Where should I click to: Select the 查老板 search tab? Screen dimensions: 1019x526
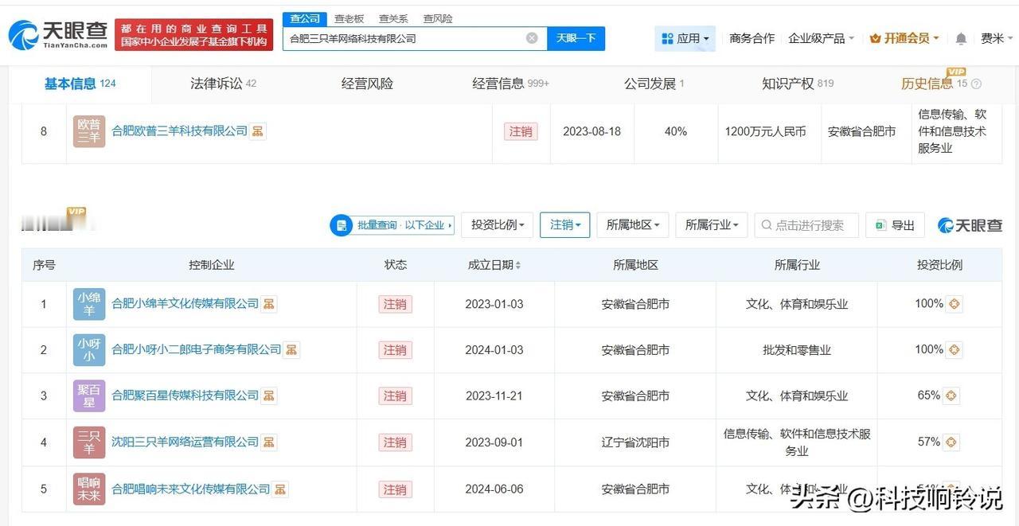(x=349, y=18)
